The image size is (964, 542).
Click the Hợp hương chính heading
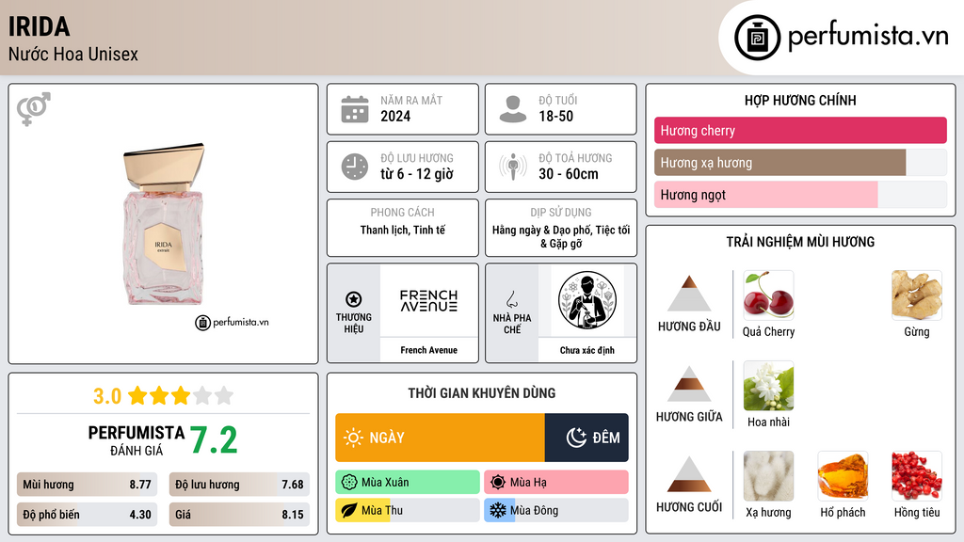click(x=800, y=100)
